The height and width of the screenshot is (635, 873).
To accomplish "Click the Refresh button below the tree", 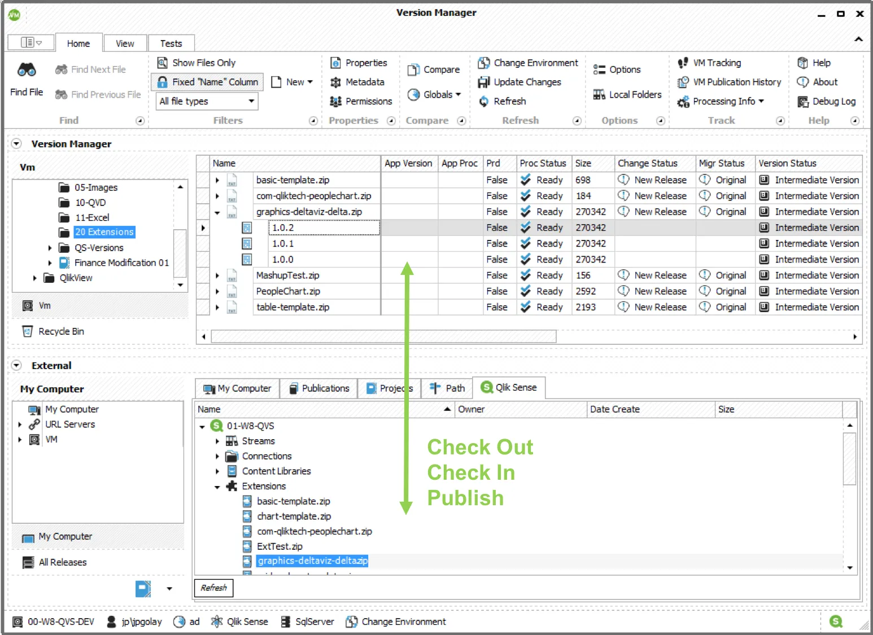I will [x=213, y=588].
